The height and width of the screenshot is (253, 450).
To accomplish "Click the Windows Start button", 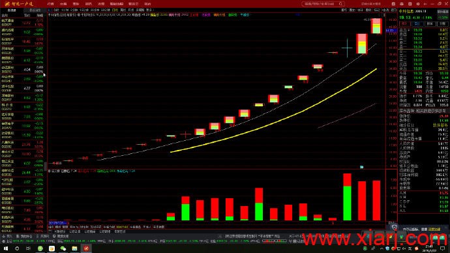I will (x=6, y=248).
